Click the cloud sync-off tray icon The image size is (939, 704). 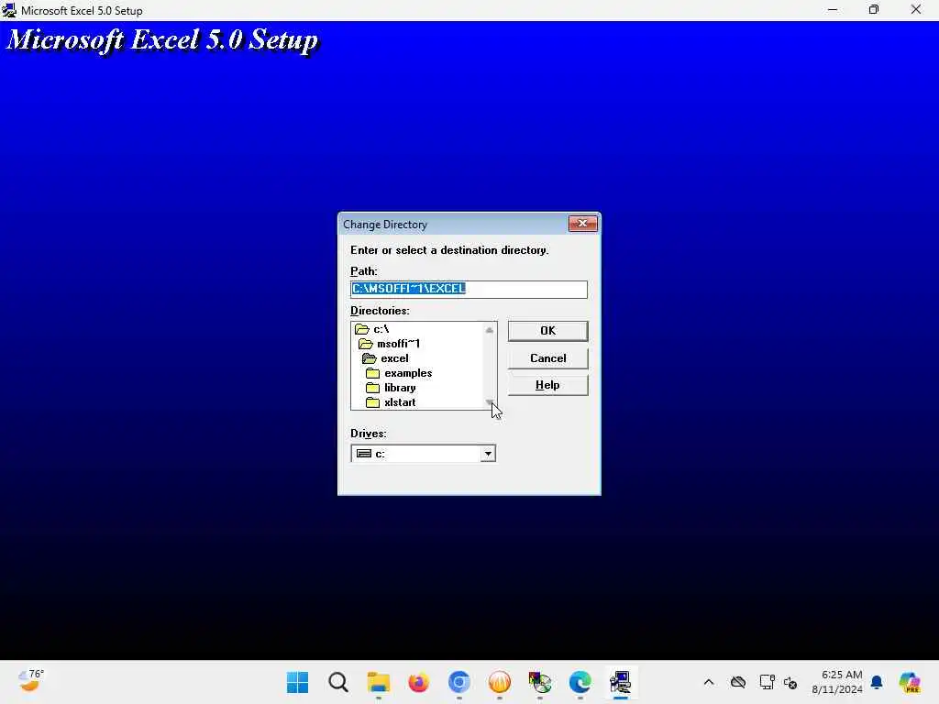[x=738, y=682]
